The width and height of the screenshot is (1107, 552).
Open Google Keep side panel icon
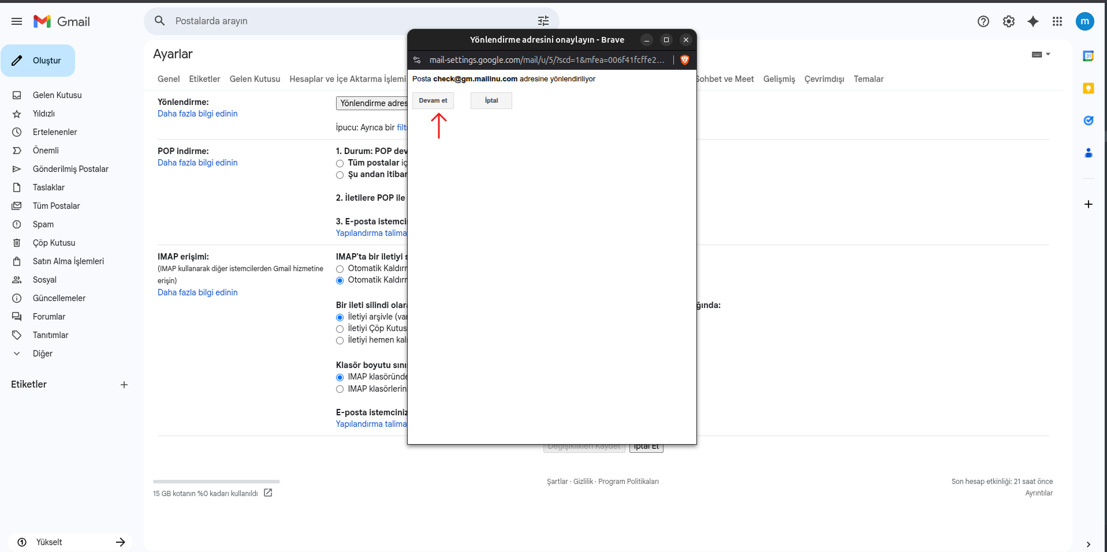[x=1089, y=88]
